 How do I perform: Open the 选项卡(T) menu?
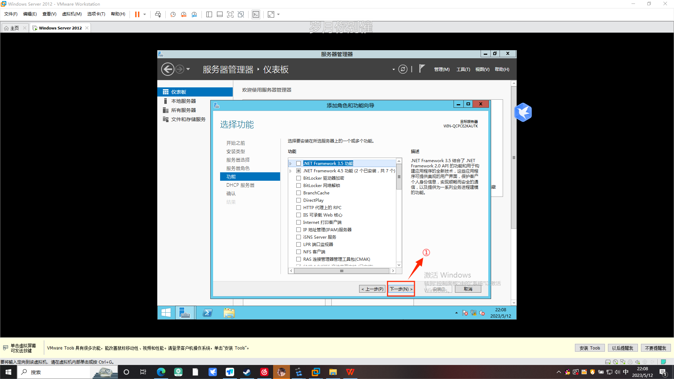click(96, 14)
